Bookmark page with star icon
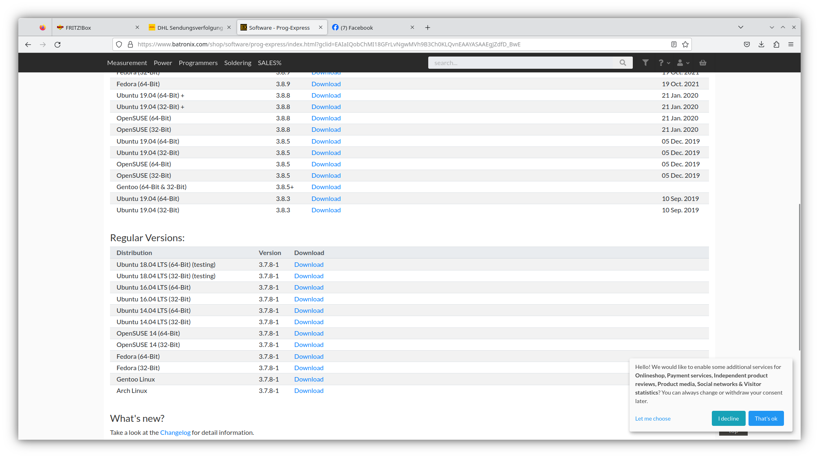Screen dimensions: 819x458 coord(685,44)
